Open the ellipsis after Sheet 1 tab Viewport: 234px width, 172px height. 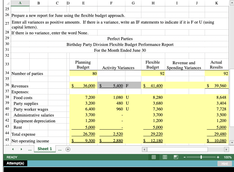click(60, 149)
